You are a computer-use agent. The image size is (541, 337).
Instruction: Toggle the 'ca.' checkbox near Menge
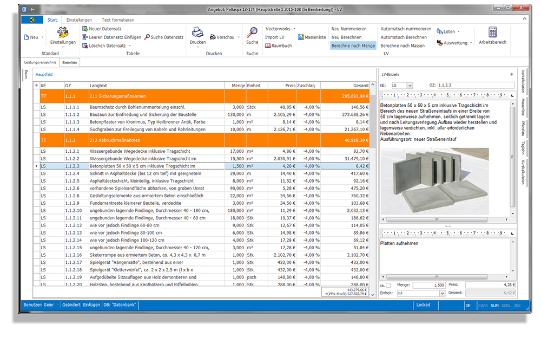click(388, 285)
